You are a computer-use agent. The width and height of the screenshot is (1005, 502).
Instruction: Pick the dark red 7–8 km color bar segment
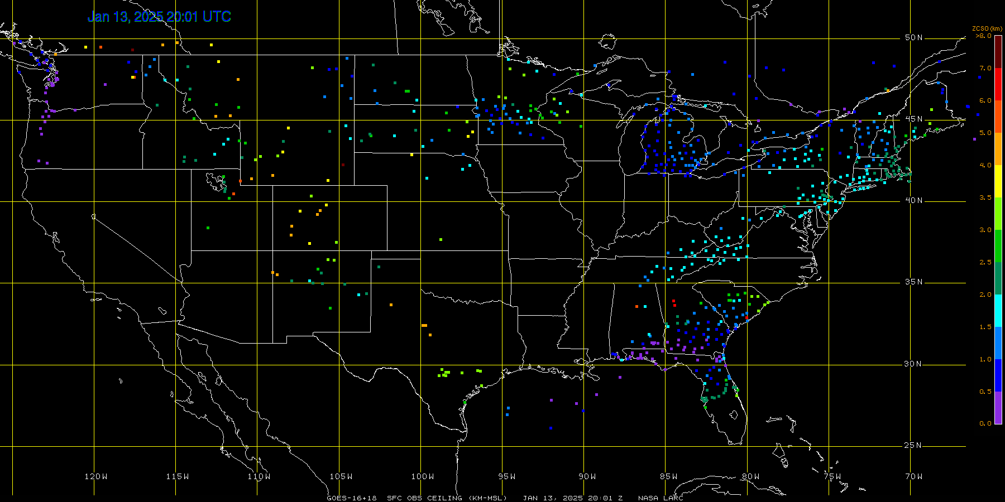point(998,52)
